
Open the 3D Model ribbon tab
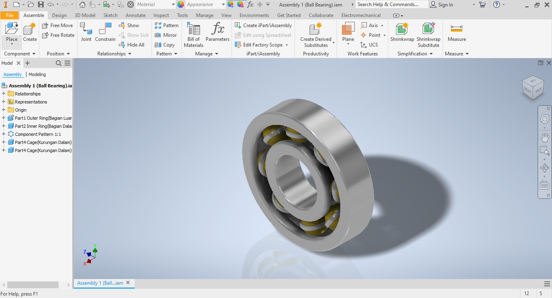click(x=85, y=15)
